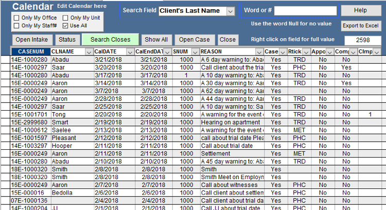The image size is (386, 210).
Task: Click the CalDATE column filter arrow
Action: (129, 51)
